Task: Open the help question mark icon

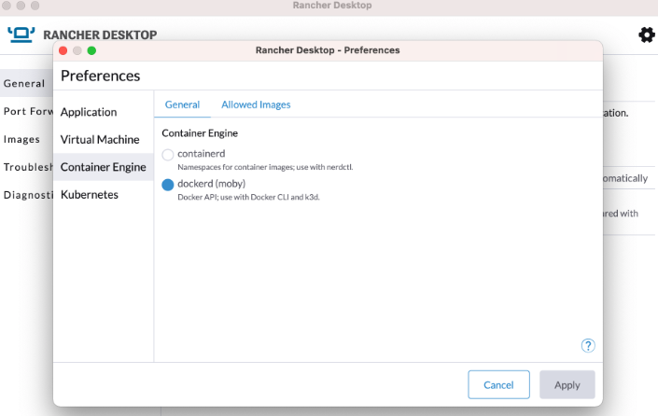Action: click(588, 345)
